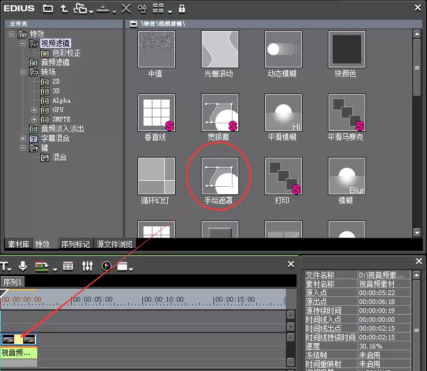The image size is (427, 371).
Task: Collapse the 视频滤镜 tree node
Action: [x=23, y=43]
